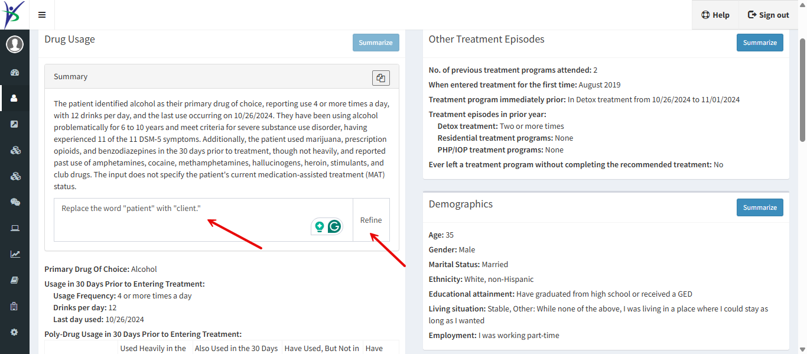Click the summary paragraph text
Screen dimensions: 807x354
(x=222, y=145)
